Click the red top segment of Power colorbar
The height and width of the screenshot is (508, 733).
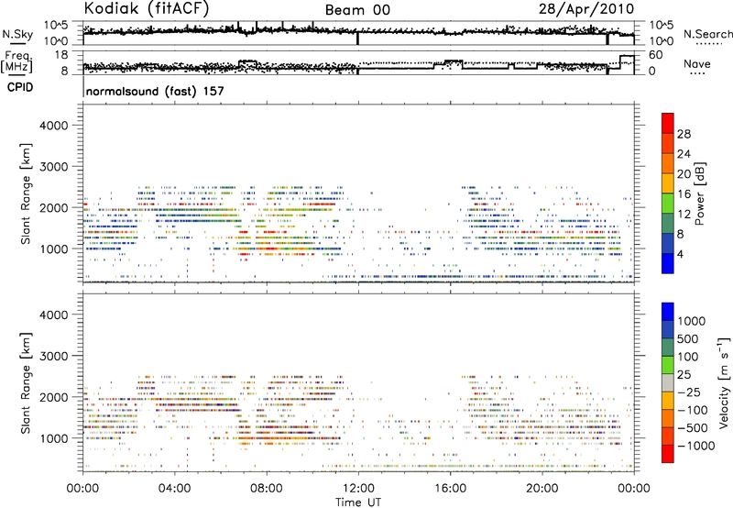[668, 124]
